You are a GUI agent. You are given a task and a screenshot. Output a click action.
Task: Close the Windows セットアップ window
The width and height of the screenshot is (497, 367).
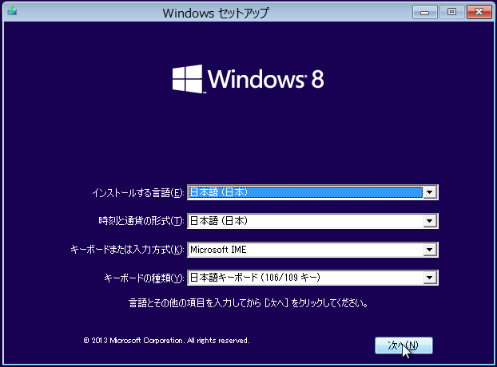pos(479,12)
